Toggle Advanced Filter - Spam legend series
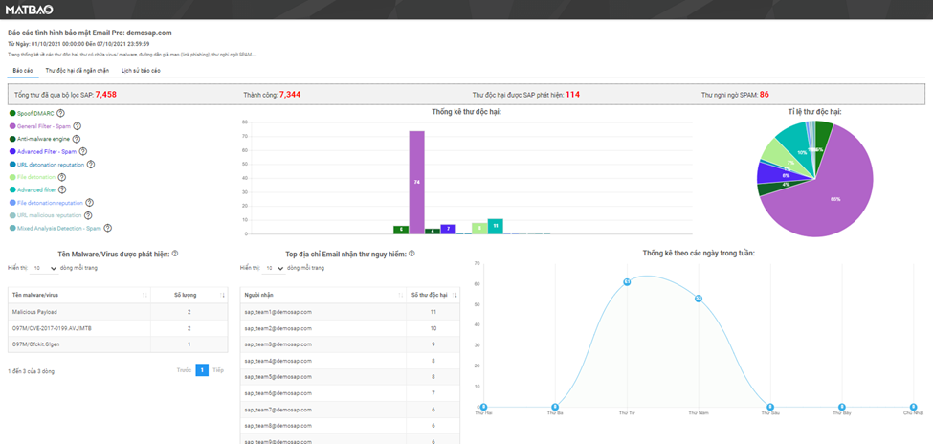933x444 pixels. (42, 151)
